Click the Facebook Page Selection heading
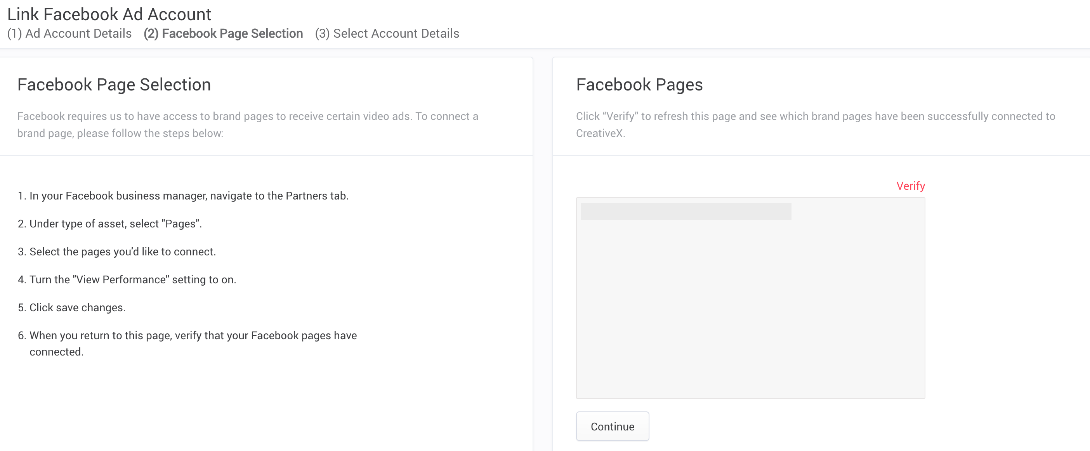Viewport: 1090px width, 451px height. tap(114, 85)
